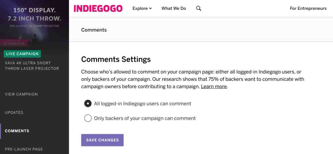Click the Save Changes button
333x154 pixels.
102,140
